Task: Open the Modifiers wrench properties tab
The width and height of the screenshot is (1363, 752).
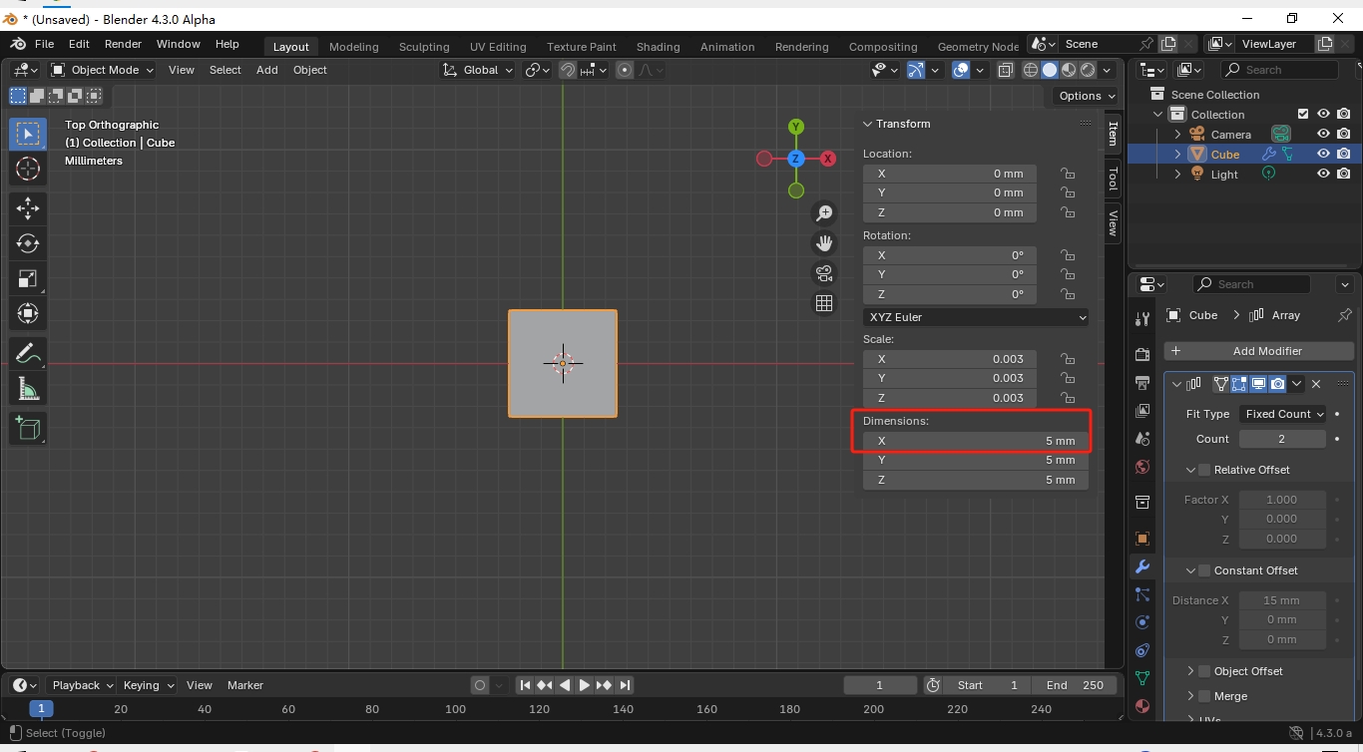Action: pos(1142,566)
